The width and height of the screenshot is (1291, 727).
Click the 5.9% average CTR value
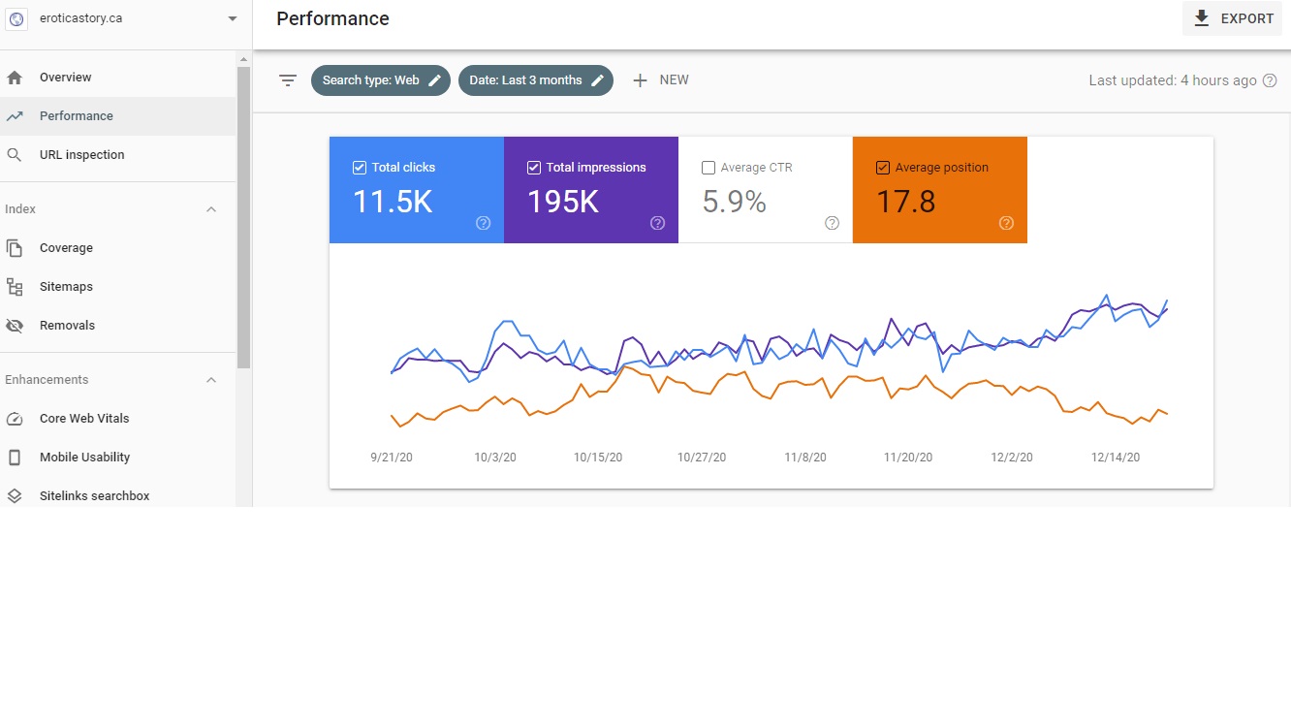click(735, 202)
